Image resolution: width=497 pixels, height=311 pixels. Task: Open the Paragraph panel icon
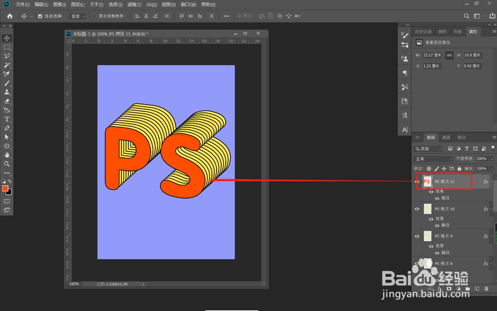[x=405, y=73]
